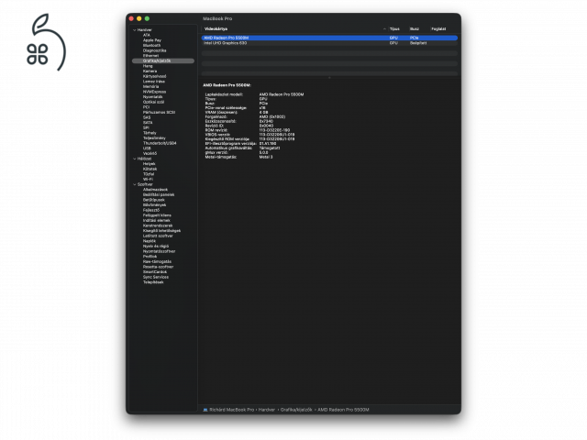Click Hardver in the bottom path bar

click(267, 410)
